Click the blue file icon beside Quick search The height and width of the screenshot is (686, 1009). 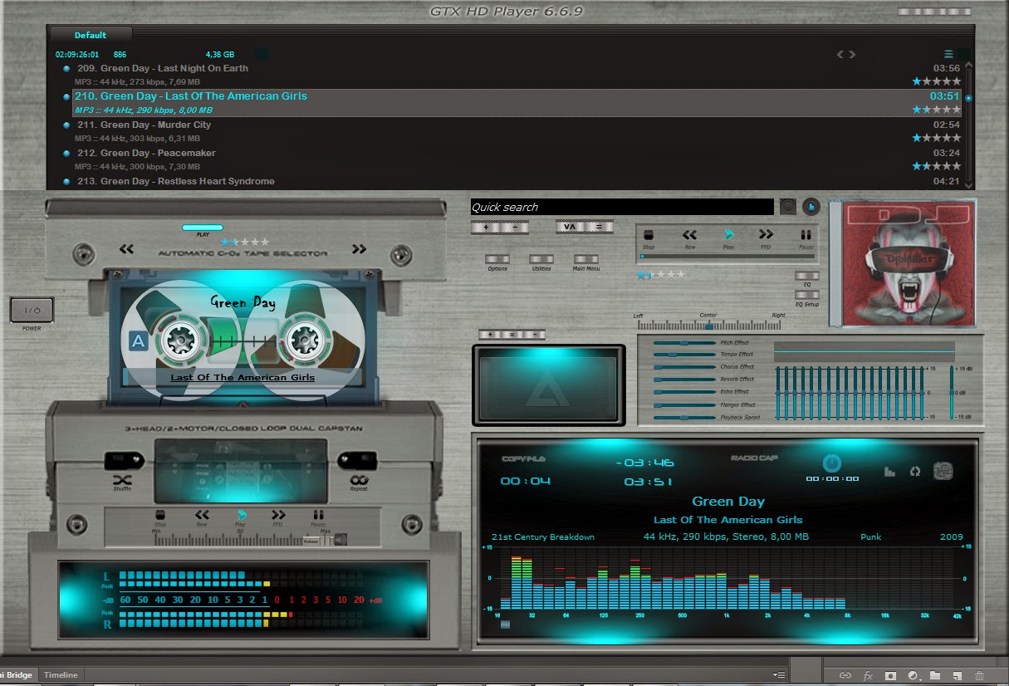pyautogui.click(x=811, y=207)
